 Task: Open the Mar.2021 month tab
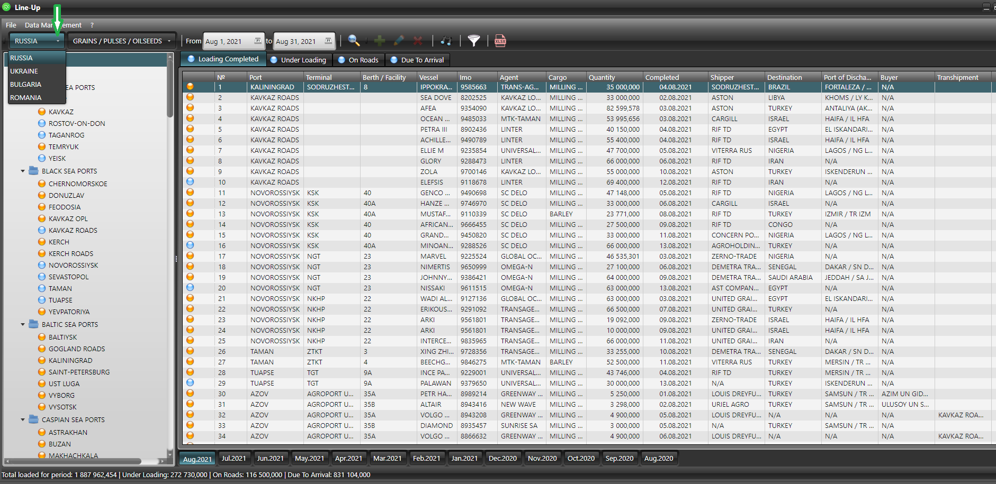[x=387, y=458]
